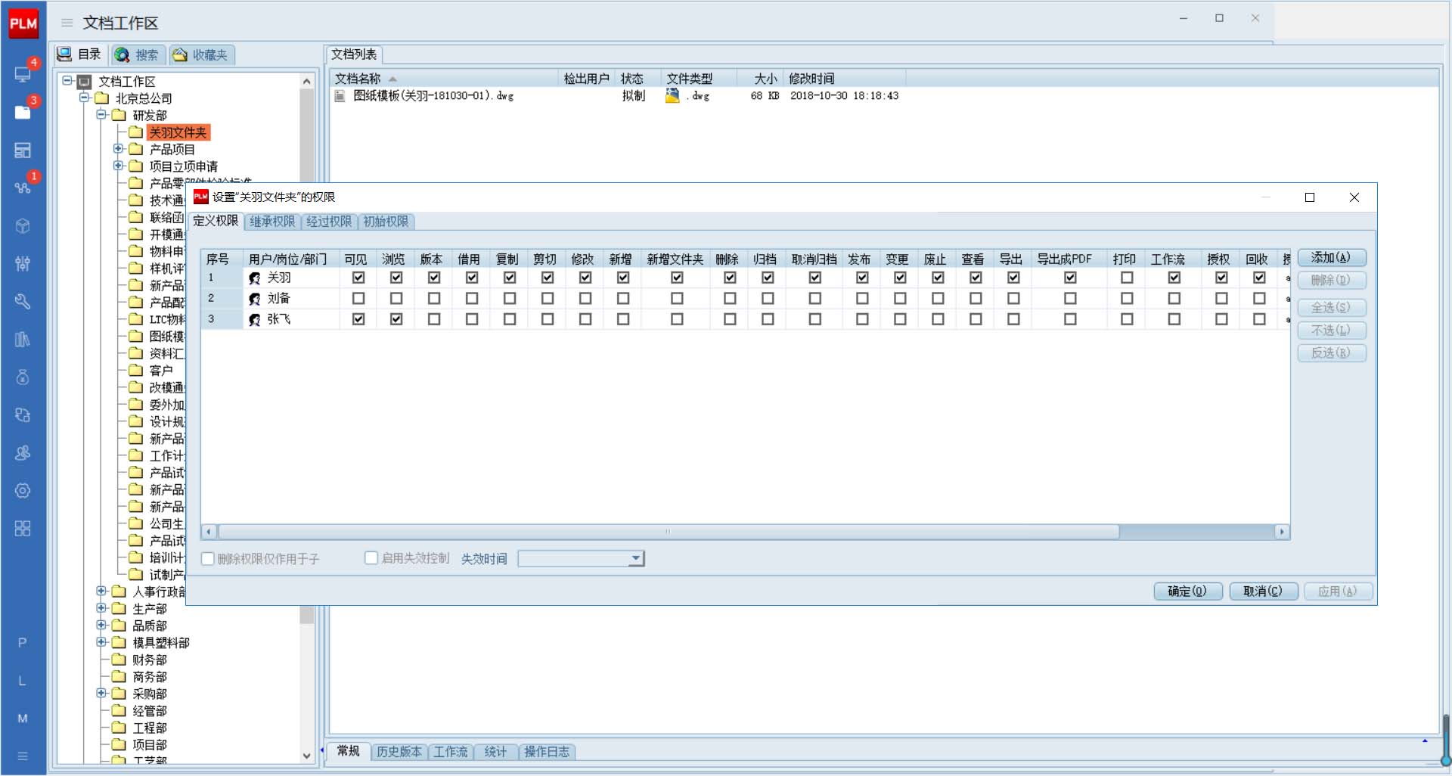Switch to the 继承权限 tab
The image size is (1452, 776).
[x=272, y=222]
